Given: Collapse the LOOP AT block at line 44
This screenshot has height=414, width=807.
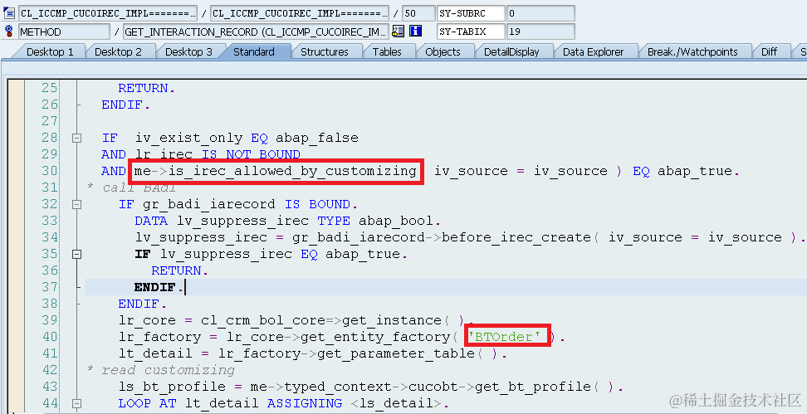Looking at the screenshot, I should 76,404.
